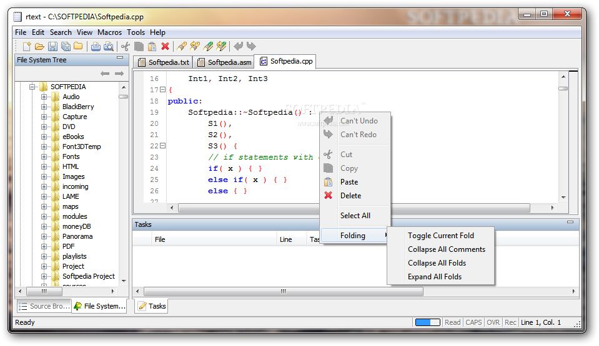Image resolution: width=599 pixels, height=346 pixels.
Task: Click the save all files icon
Action: [x=66, y=47]
